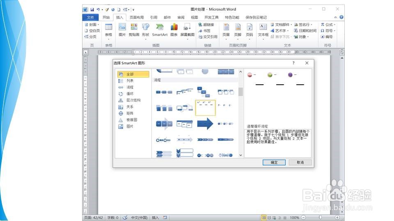Select the Hierarchy (层次结构) category

tap(133, 100)
